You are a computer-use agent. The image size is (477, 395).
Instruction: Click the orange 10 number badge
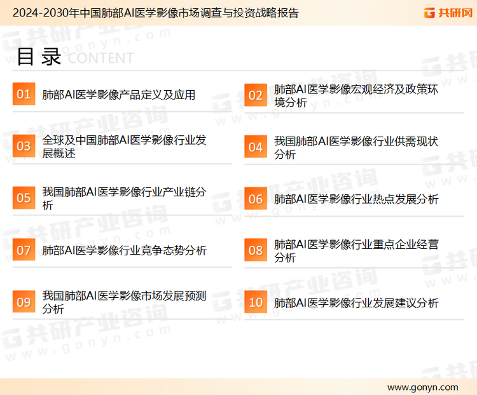tap(256, 302)
